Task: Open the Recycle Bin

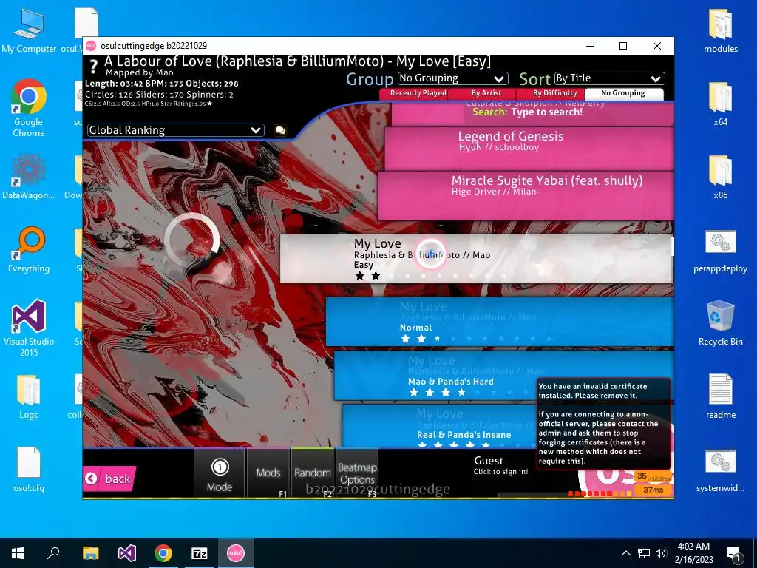Action: (x=720, y=323)
